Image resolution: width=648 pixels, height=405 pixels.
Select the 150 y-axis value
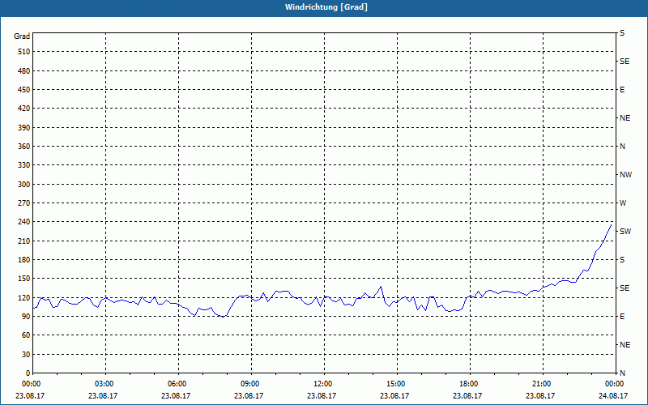pos(24,279)
